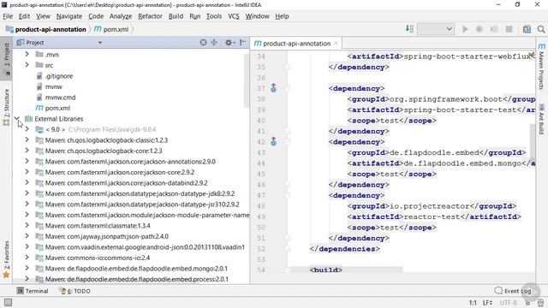This screenshot has width=548, height=308.
Task: Open the 6: TODO tool window
Action: [74, 291]
